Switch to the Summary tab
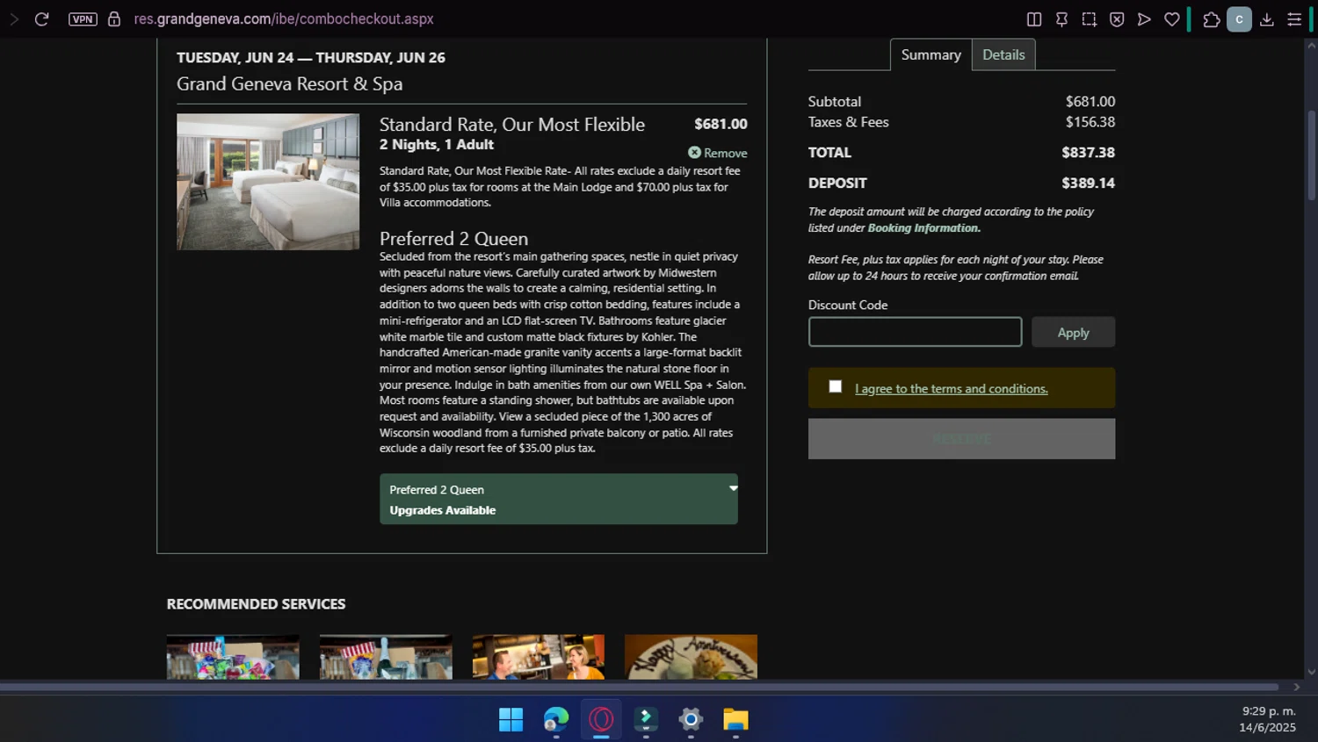The height and width of the screenshot is (742, 1318). [x=931, y=54]
